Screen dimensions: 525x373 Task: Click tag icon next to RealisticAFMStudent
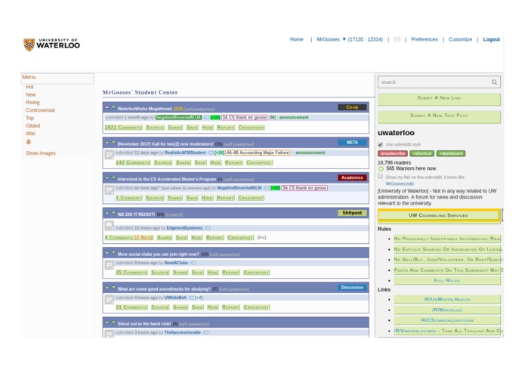click(x=211, y=153)
